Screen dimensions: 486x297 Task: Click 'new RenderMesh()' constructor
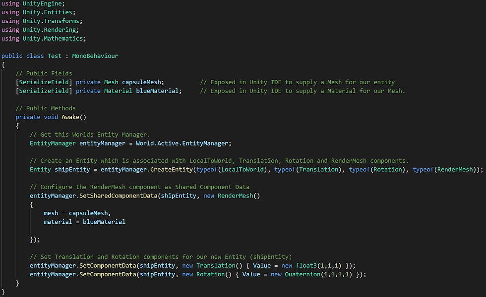(232, 196)
